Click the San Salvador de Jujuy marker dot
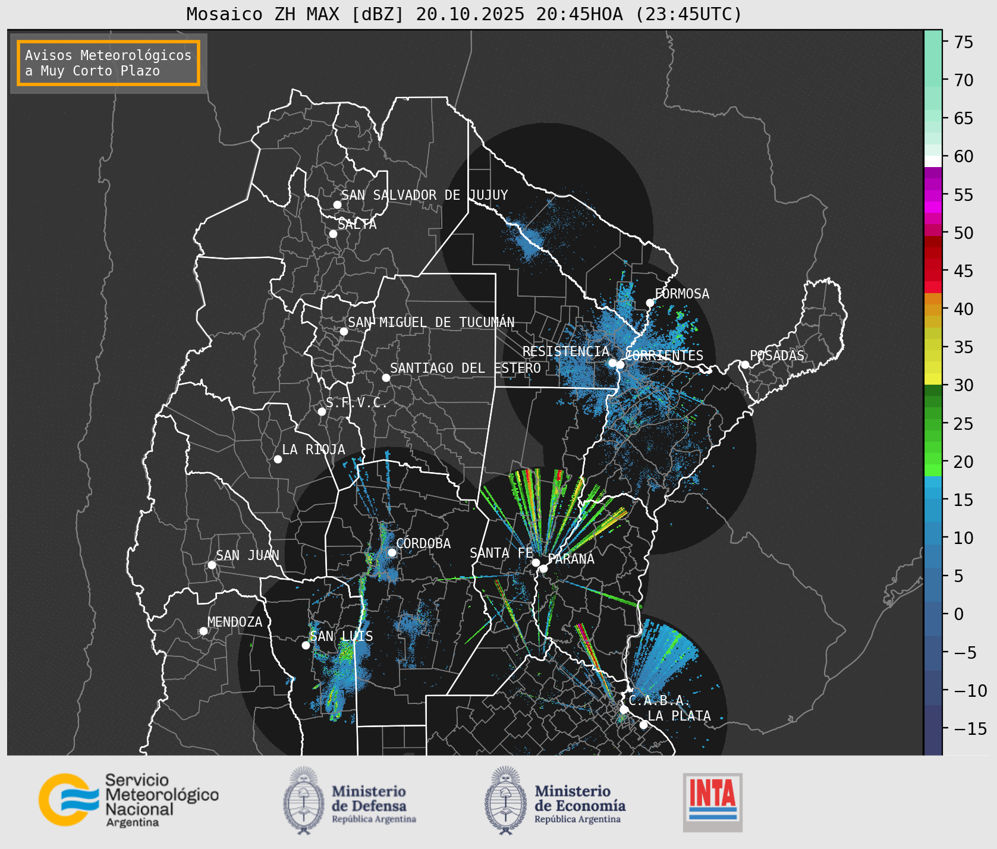Image resolution: width=997 pixels, height=849 pixels. (337, 205)
